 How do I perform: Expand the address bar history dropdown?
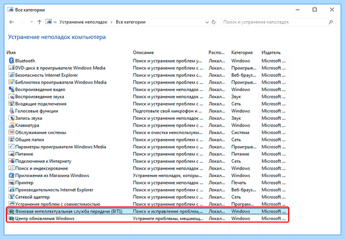207,22
